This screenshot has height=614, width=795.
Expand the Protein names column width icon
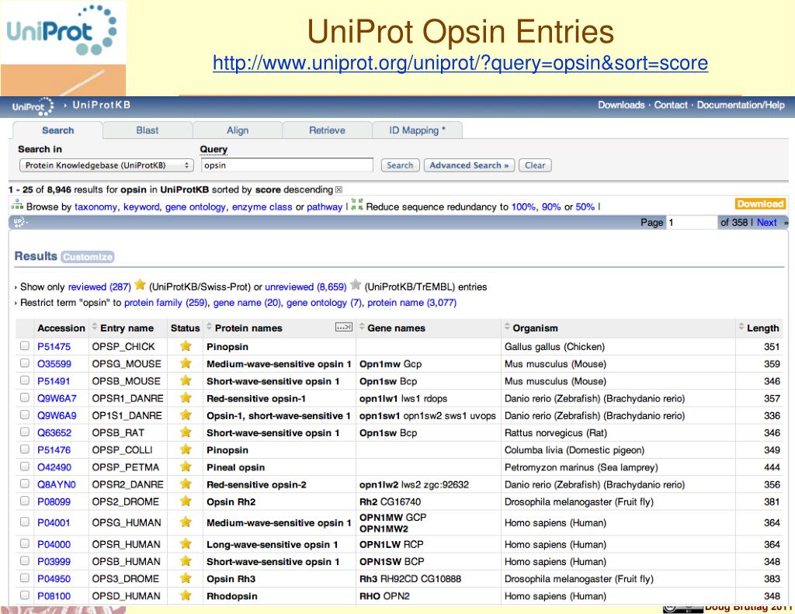344,328
